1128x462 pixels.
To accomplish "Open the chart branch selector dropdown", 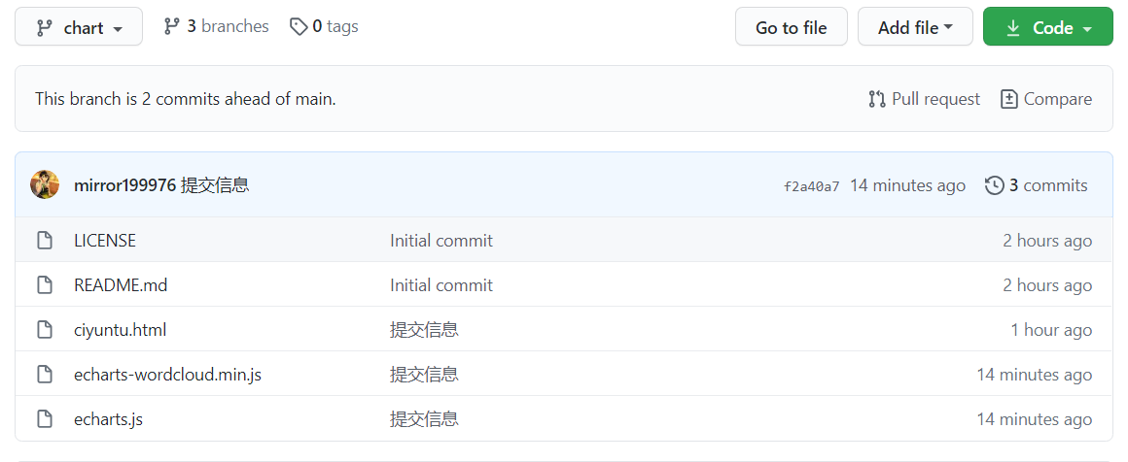I will (79, 27).
